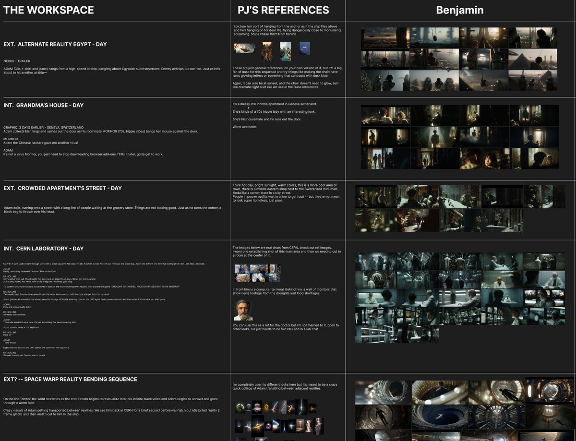Screen dimensions: 576x441
Task: Select the 'THE WORKSPACE' column heading
Action: click(x=49, y=10)
